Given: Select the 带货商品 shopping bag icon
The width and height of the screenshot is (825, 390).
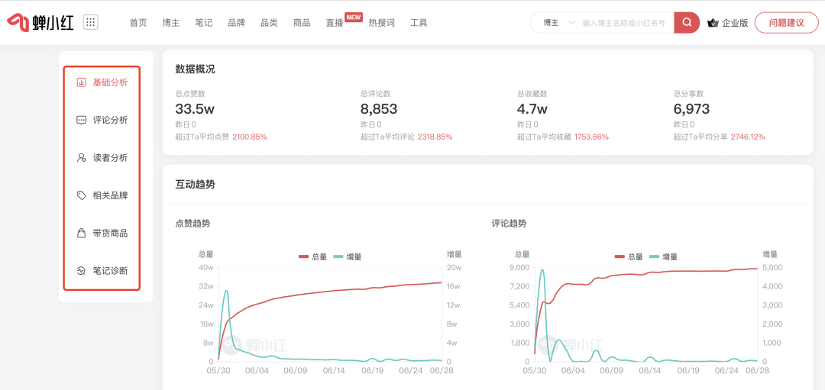Looking at the screenshot, I should tap(82, 234).
